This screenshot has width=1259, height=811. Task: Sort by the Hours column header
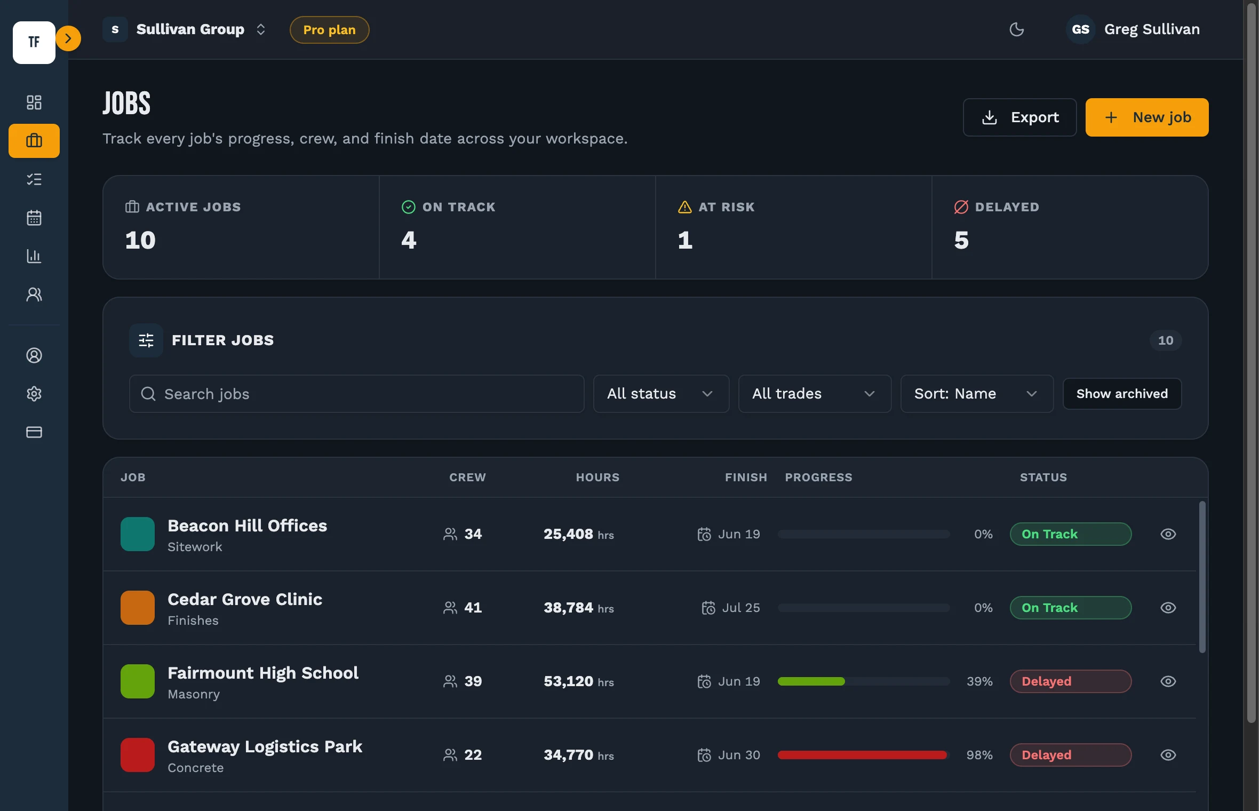[x=598, y=478]
